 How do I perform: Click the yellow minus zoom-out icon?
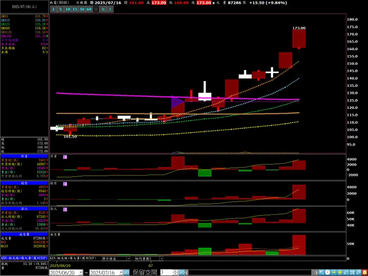334,273
